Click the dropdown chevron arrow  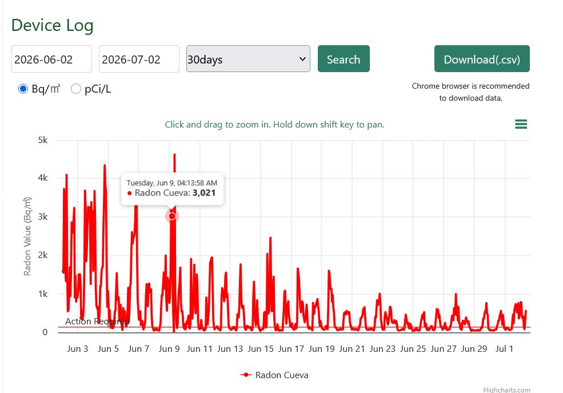302,59
